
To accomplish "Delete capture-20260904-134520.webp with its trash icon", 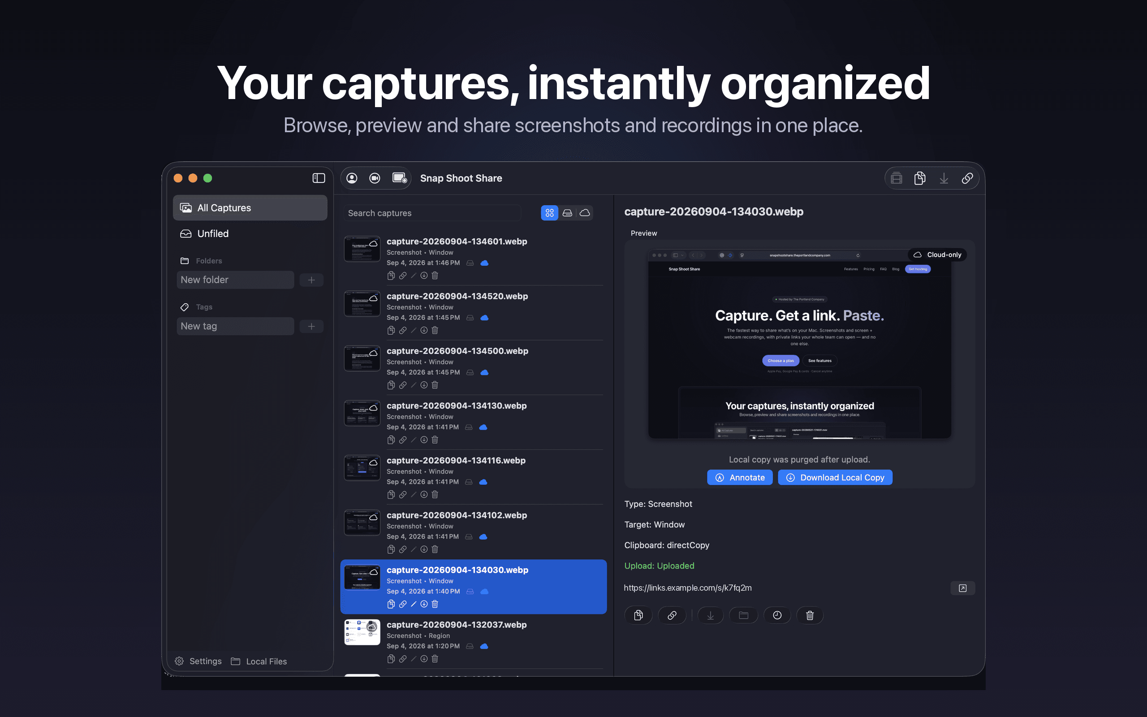I will click(x=435, y=331).
